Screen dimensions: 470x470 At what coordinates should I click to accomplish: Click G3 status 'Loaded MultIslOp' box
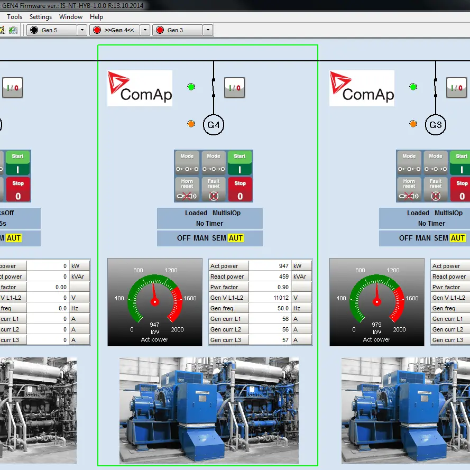425,218
